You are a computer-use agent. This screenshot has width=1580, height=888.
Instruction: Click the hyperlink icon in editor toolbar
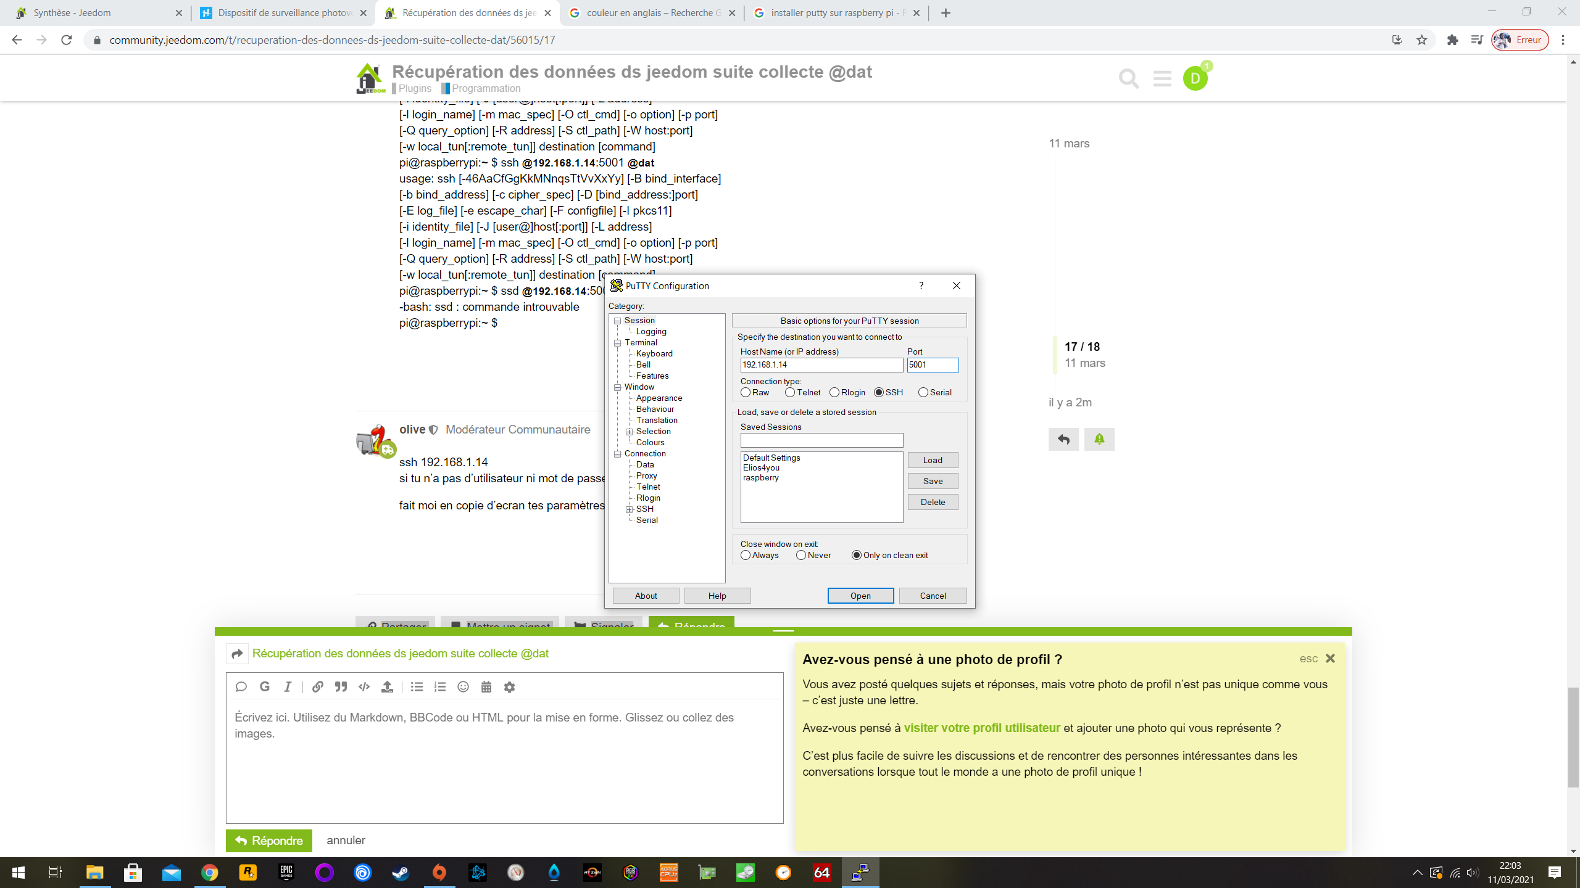[317, 687]
